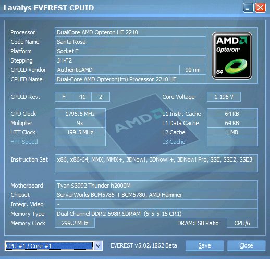The height and width of the screenshot is (259, 270).
Task: Click the DRAM:FSB Ratio CPU/6 value
Action: [x=242, y=223]
